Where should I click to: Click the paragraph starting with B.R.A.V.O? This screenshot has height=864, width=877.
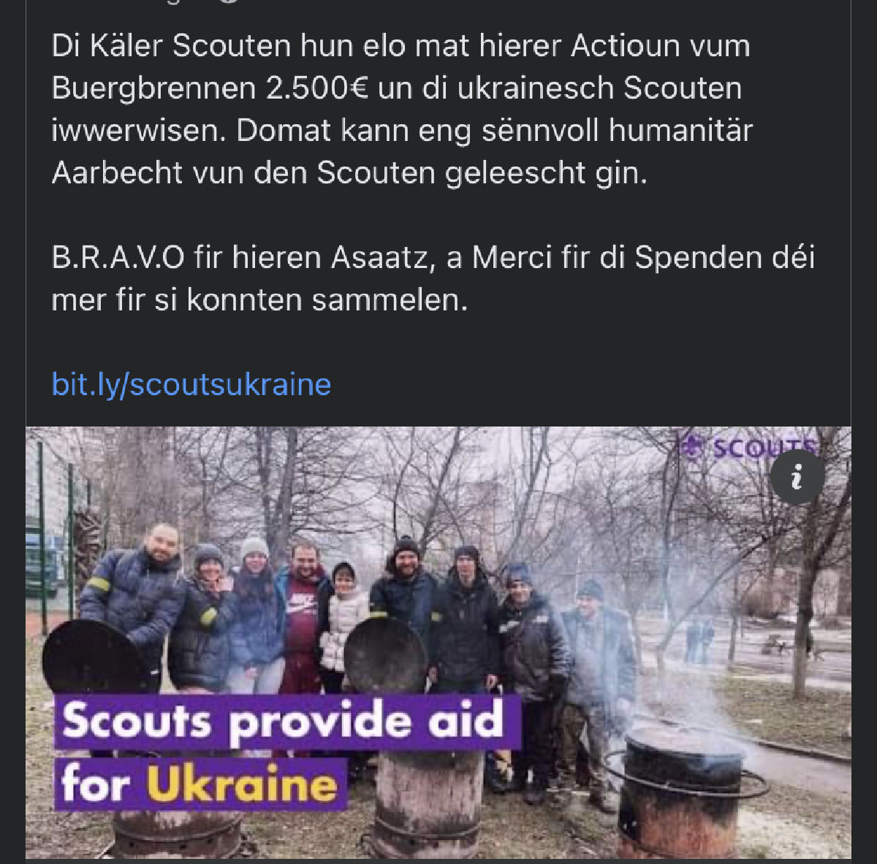point(433,278)
